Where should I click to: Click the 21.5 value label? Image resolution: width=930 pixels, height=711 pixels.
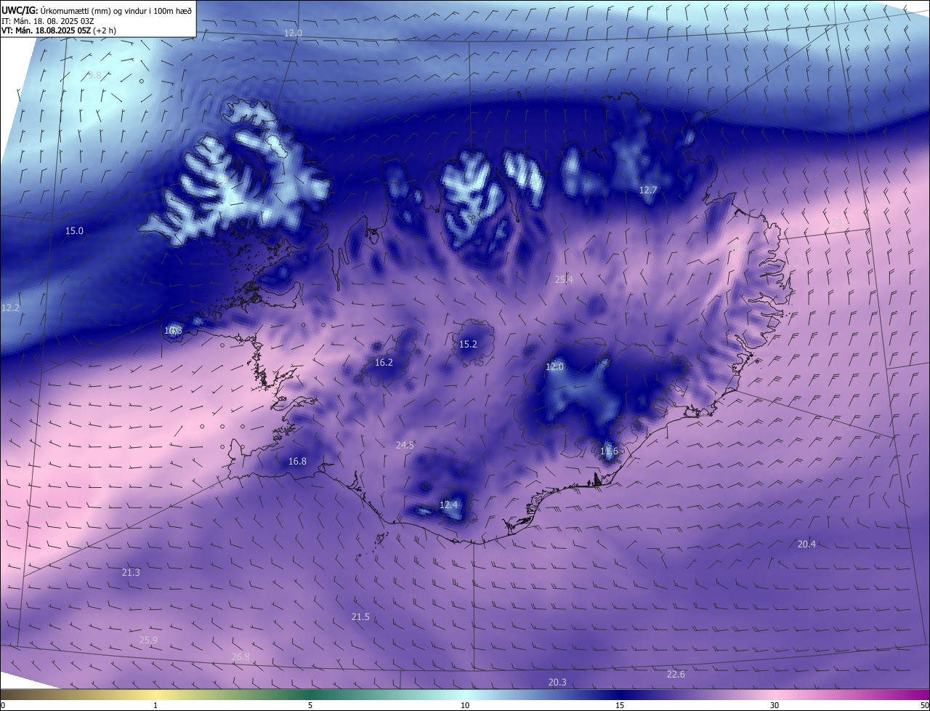360,617
